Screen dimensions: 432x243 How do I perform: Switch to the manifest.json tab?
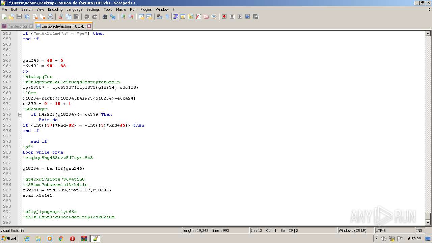click(18, 26)
